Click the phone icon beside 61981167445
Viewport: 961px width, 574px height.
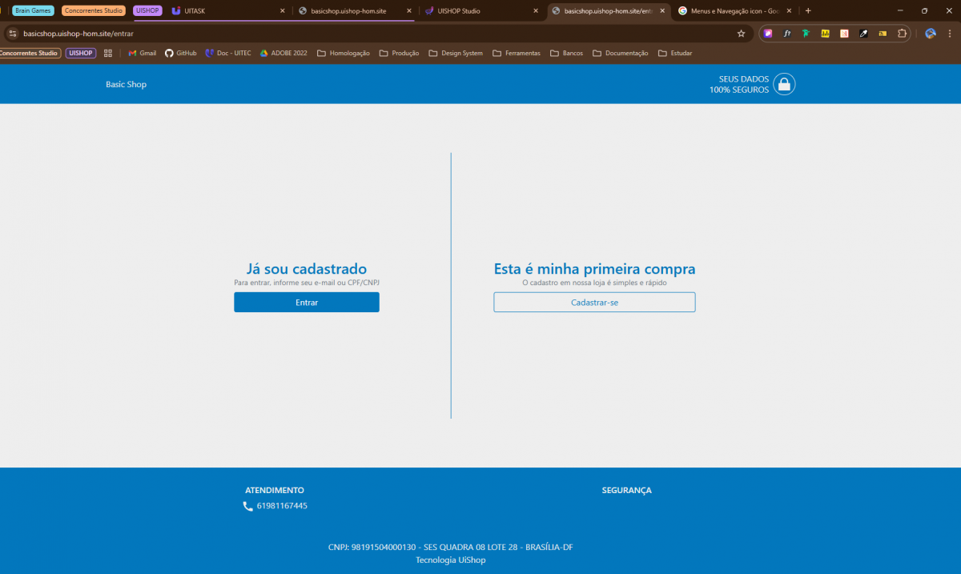pos(247,506)
